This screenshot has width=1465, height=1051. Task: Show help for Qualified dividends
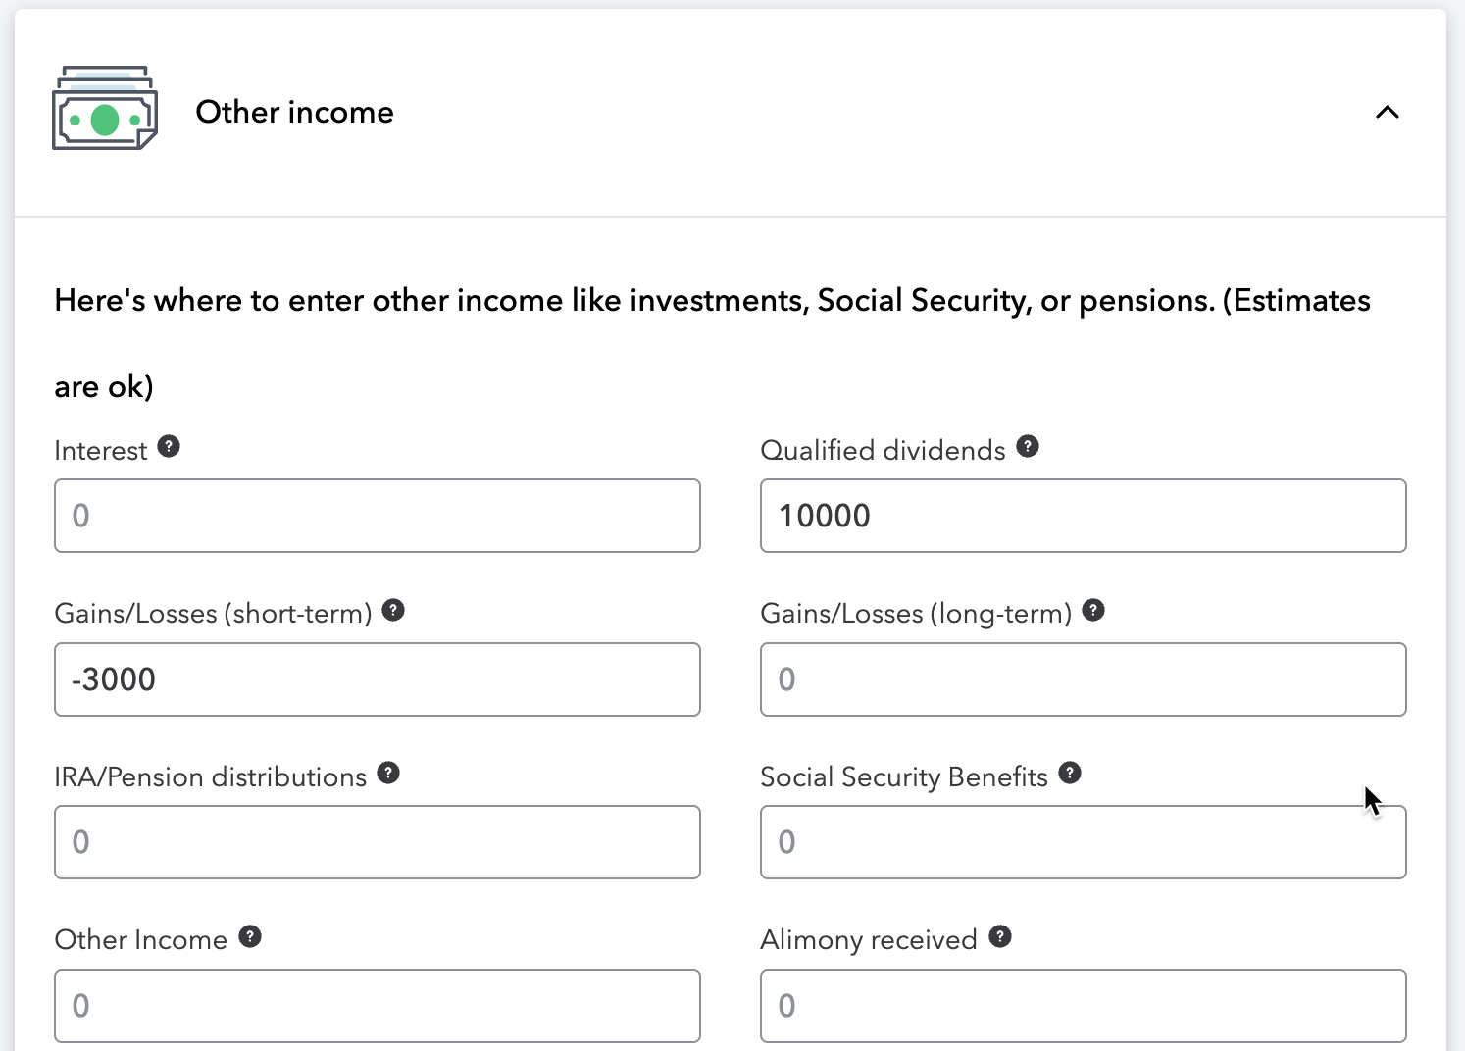[x=1028, y=447]
